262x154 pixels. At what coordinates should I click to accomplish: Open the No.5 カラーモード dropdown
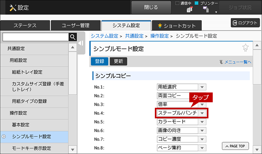click(x=181, y=122)
